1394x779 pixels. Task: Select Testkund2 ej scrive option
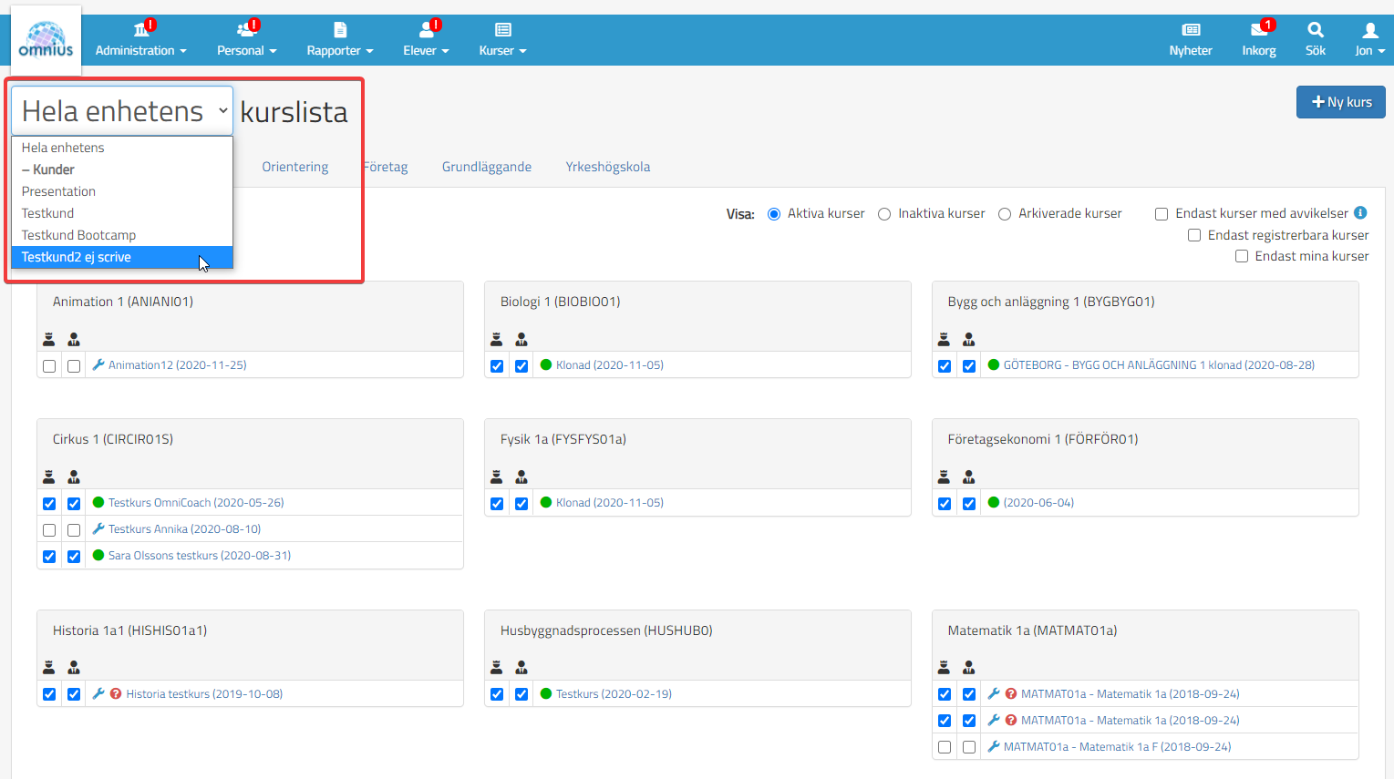[x=77, y=257]
